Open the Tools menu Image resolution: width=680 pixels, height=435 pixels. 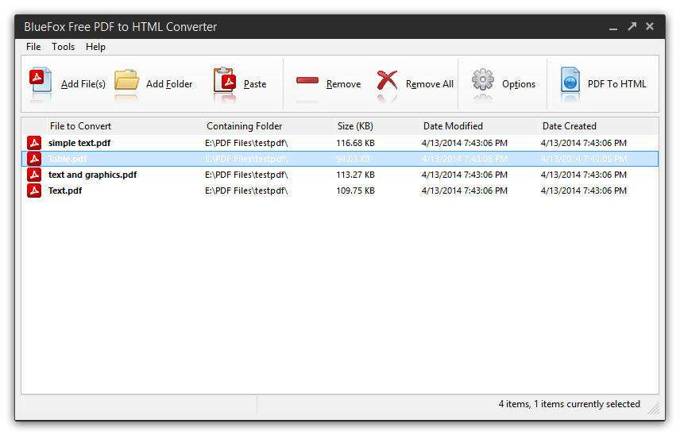[64, 47]
